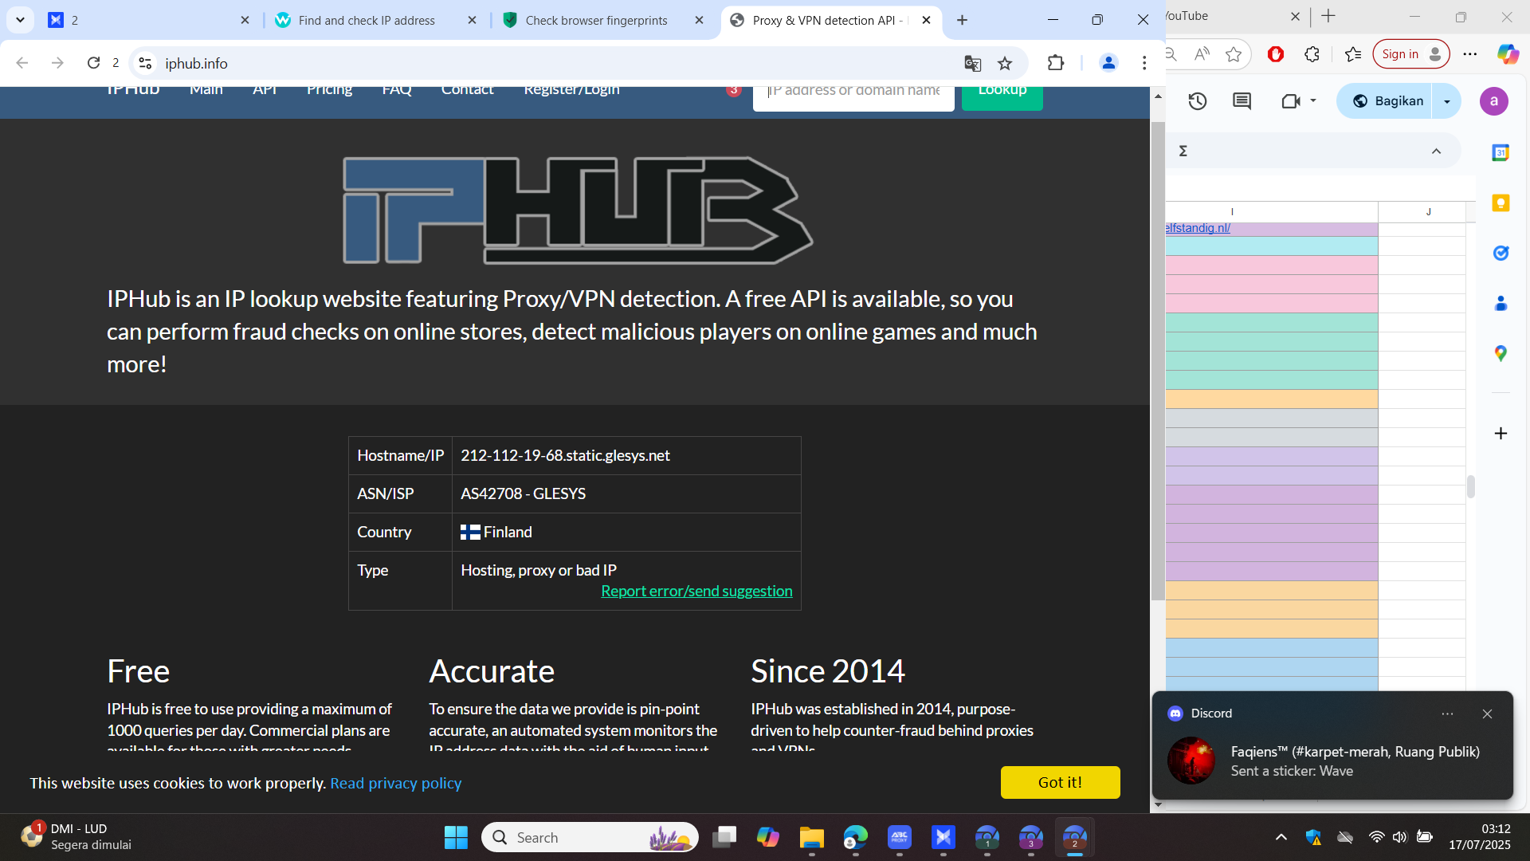The image size is (1530, 861).
Task: Click the AS42708 - GLESYS table cell
Action: pyautogui.click(x=626, y=493)
